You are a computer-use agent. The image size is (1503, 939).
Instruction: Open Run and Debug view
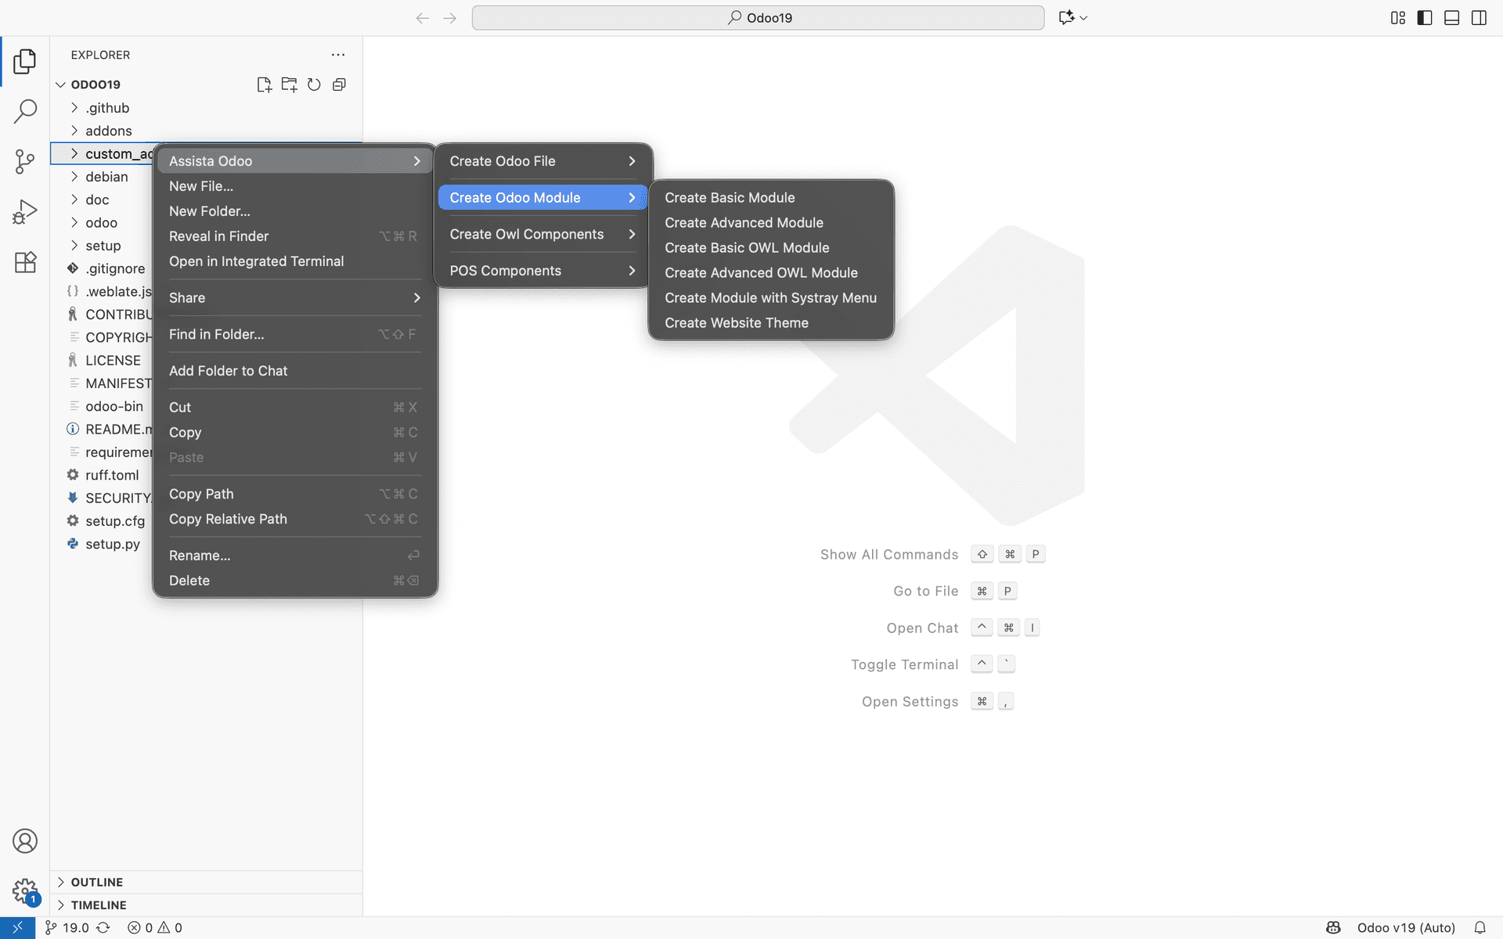[25, 212]
